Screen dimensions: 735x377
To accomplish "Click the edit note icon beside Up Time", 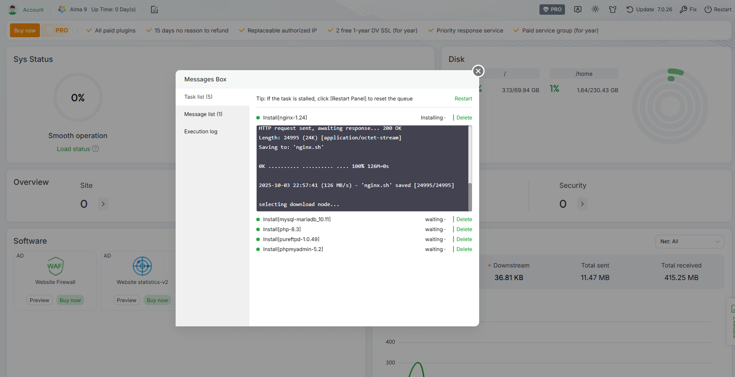I will pos(154,10).
